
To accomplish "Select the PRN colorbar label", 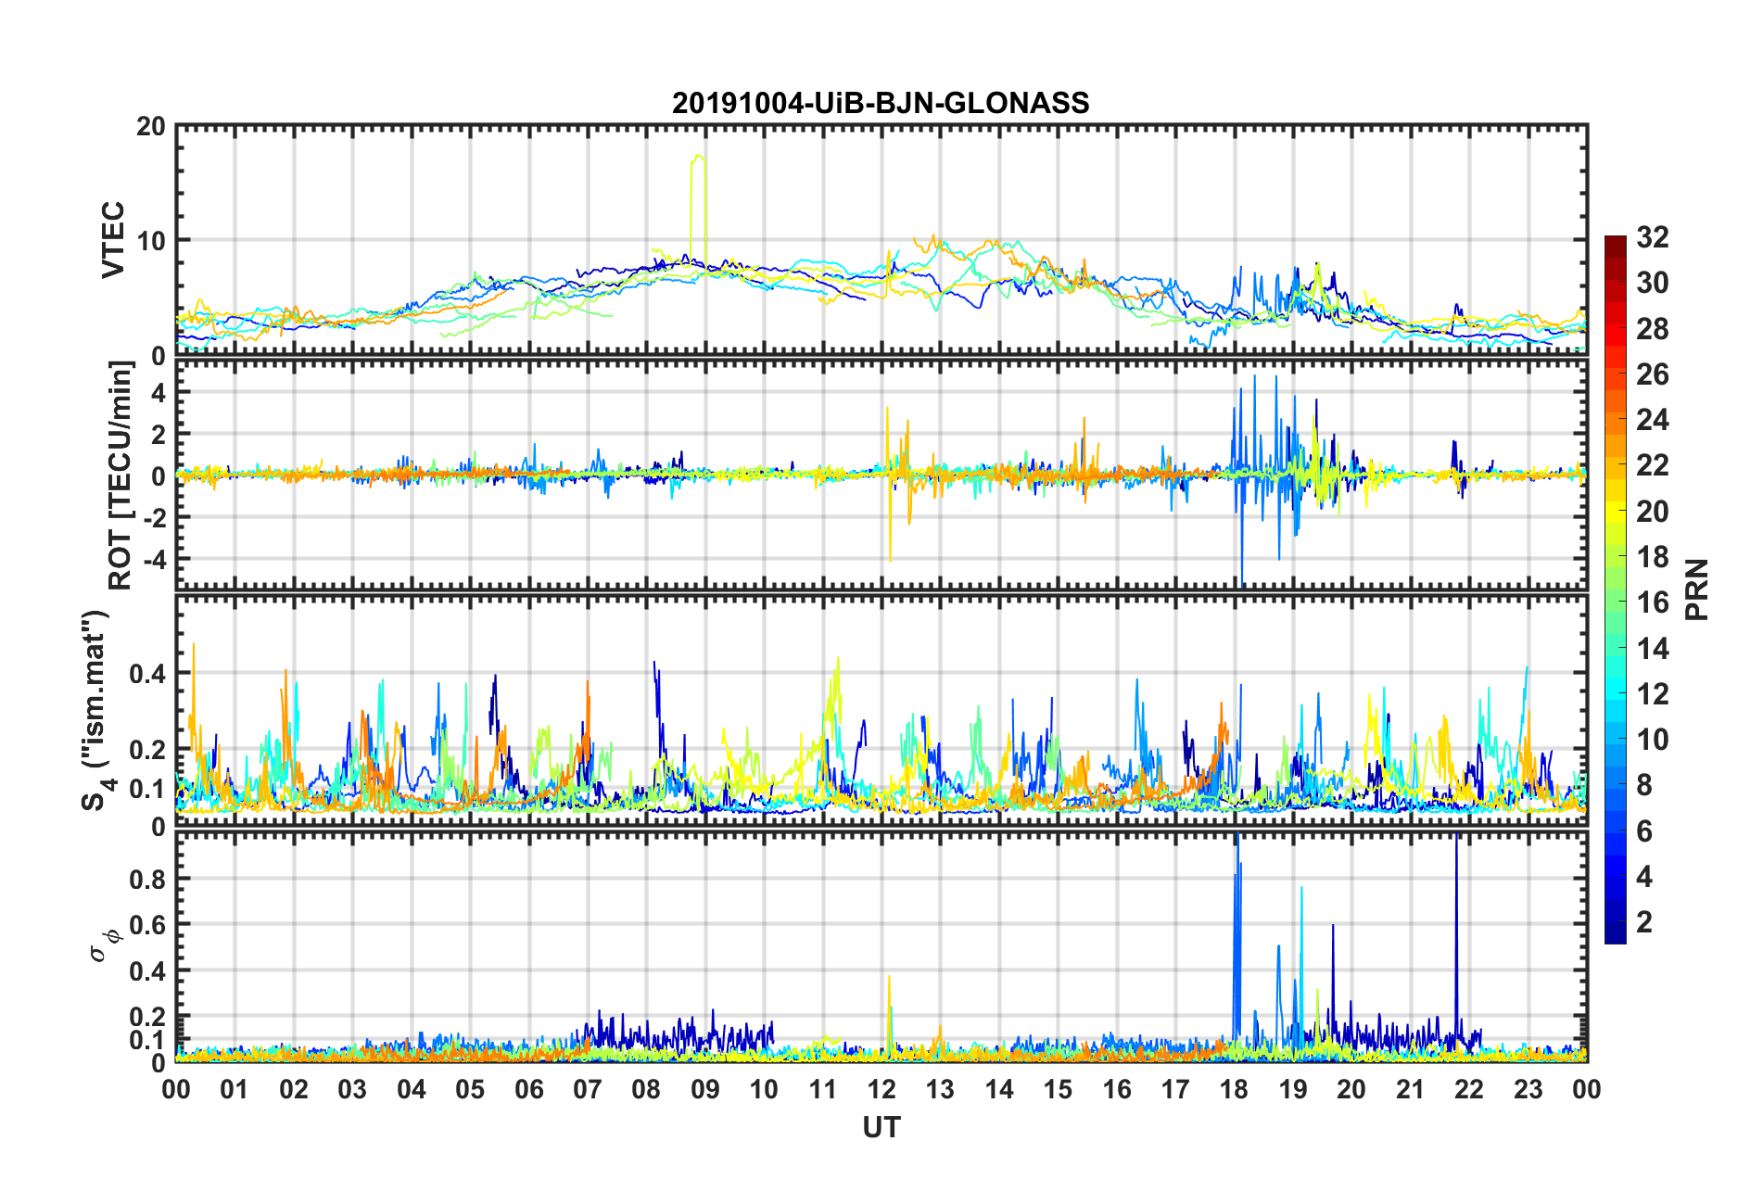I will (x=1697, y=589).
